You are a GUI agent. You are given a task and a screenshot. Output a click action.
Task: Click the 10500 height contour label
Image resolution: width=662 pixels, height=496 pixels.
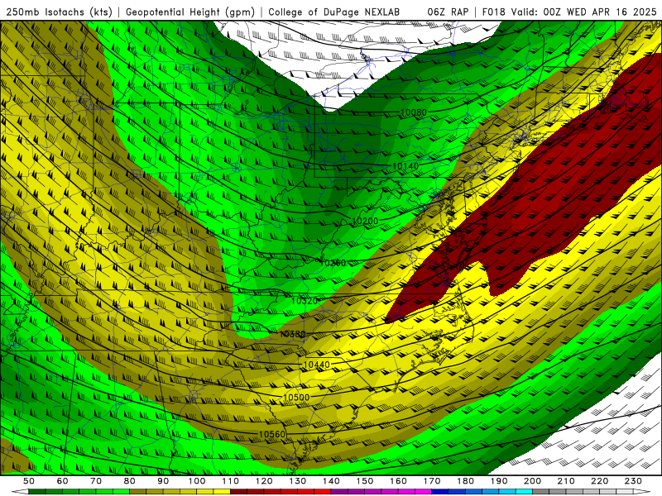click(x=296, y=398)
